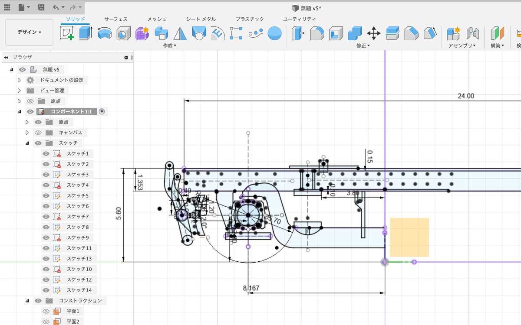The height and width of the screenshot is (325, 521).
Task: Select the Extrude tool
Action: pos(86,33)
